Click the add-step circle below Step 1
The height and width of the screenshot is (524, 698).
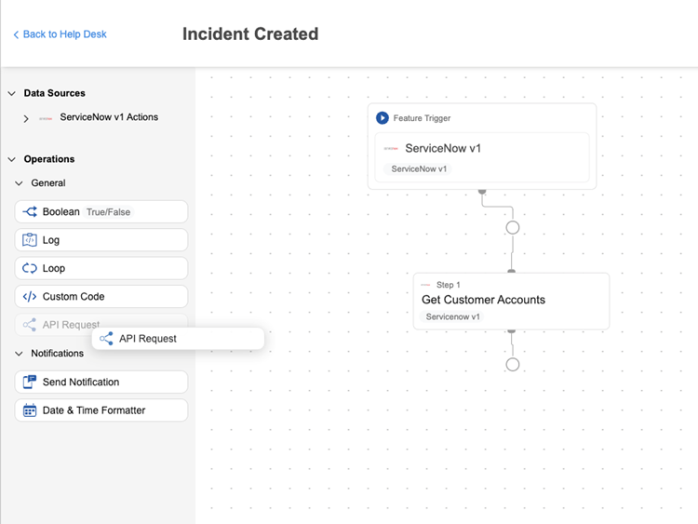[513, 365]
